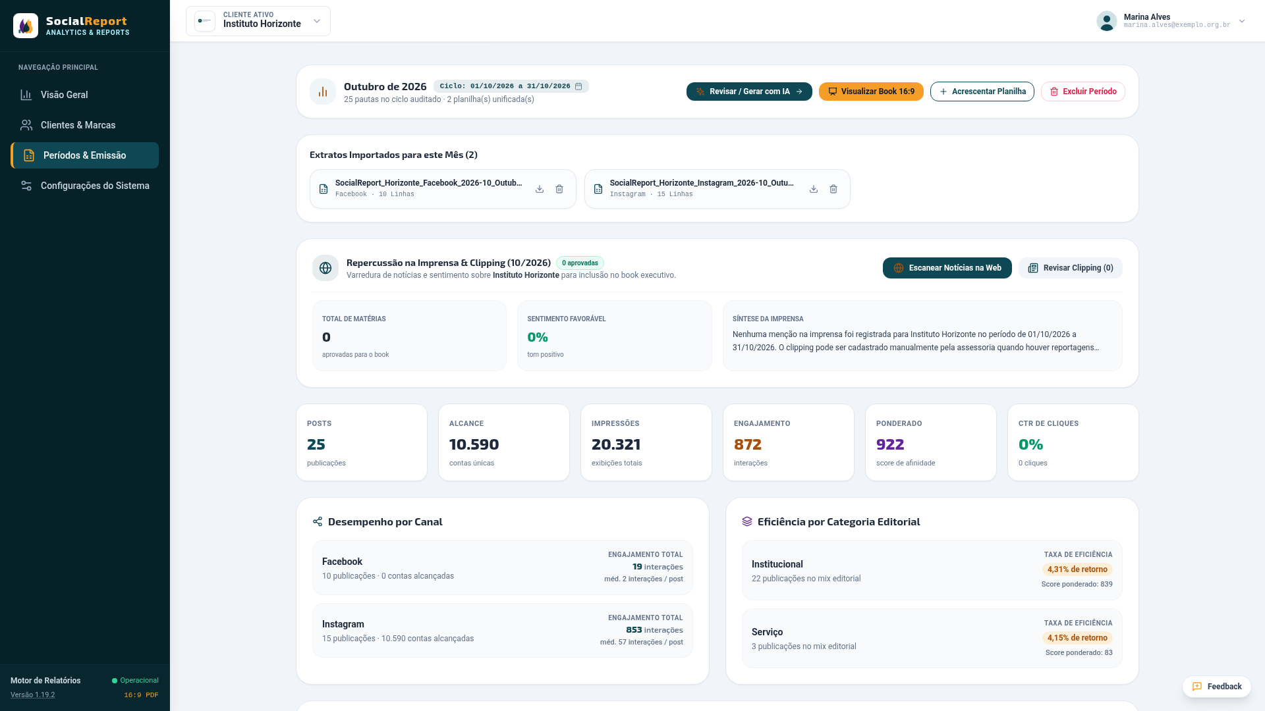Click the Facebook spreadsheet file icon
The width and height of the screenshot is (1265, 711).
[x=323, y=189]
